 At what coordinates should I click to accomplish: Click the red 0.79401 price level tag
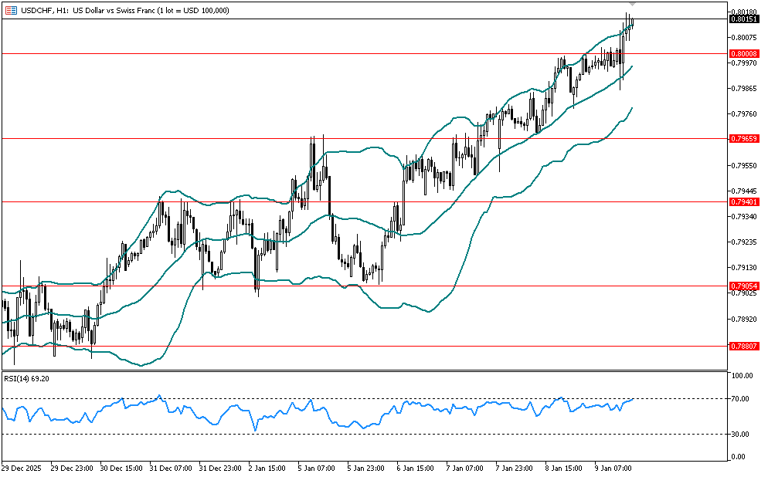[x=743, y=201]
